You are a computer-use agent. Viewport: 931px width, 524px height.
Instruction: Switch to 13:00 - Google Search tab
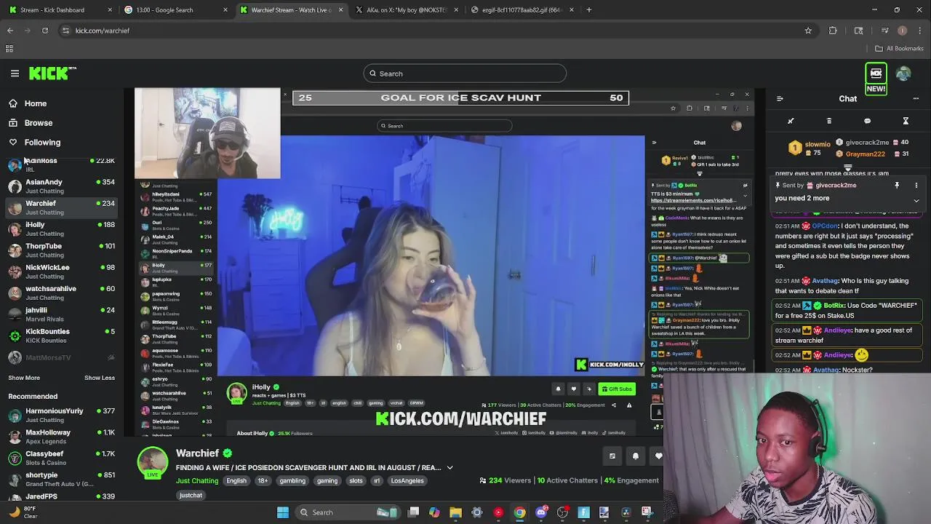(x=175, y=10)
